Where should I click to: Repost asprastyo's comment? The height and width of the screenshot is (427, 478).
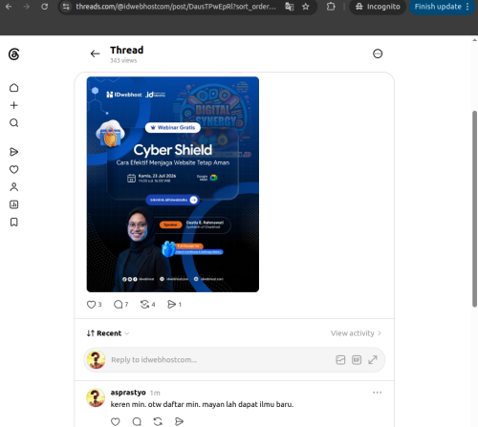coord(158,421)
